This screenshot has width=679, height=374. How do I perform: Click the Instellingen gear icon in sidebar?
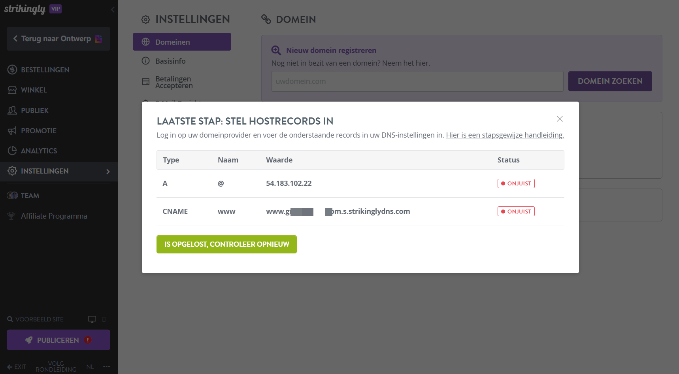[x=12, y=171]
